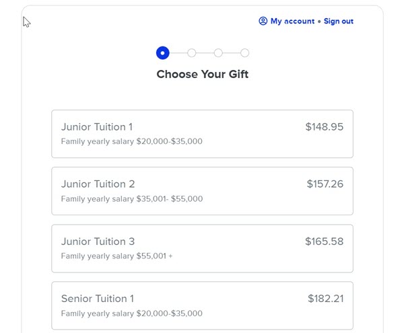Go to the third step circle
Screen dimensions: 404x333
click(218, 52)
